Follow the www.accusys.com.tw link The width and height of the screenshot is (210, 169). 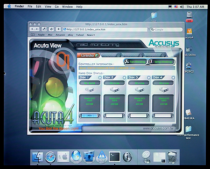tap(158, 128)
